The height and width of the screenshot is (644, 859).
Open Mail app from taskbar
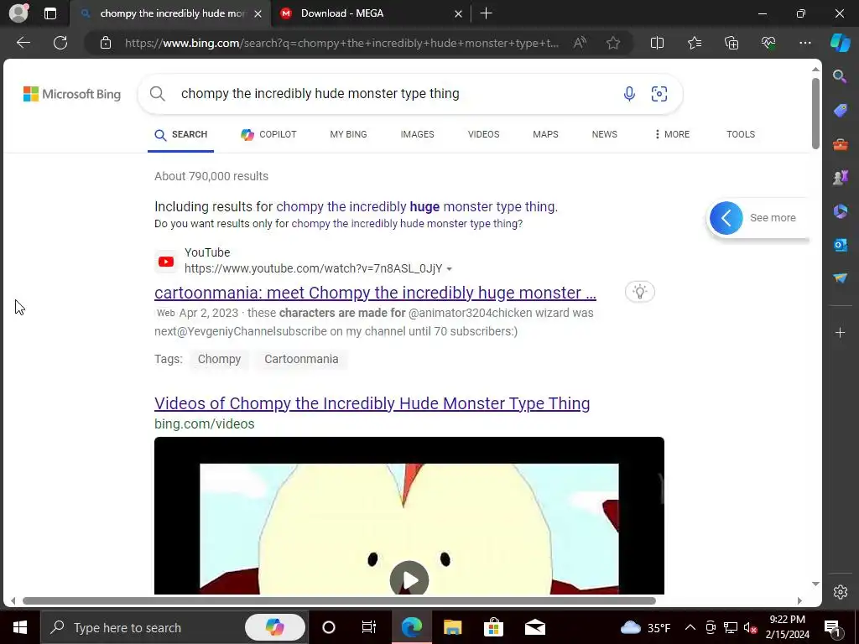(x=534, y=627)
